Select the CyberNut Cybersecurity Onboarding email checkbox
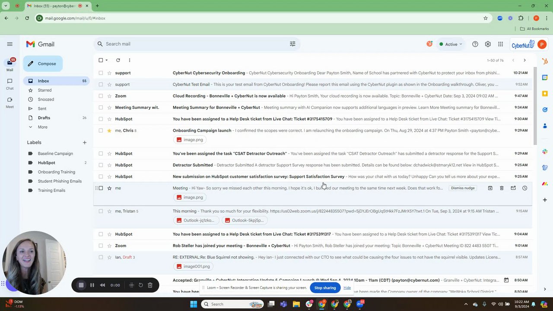553x311 pixels. pos(101,73)
